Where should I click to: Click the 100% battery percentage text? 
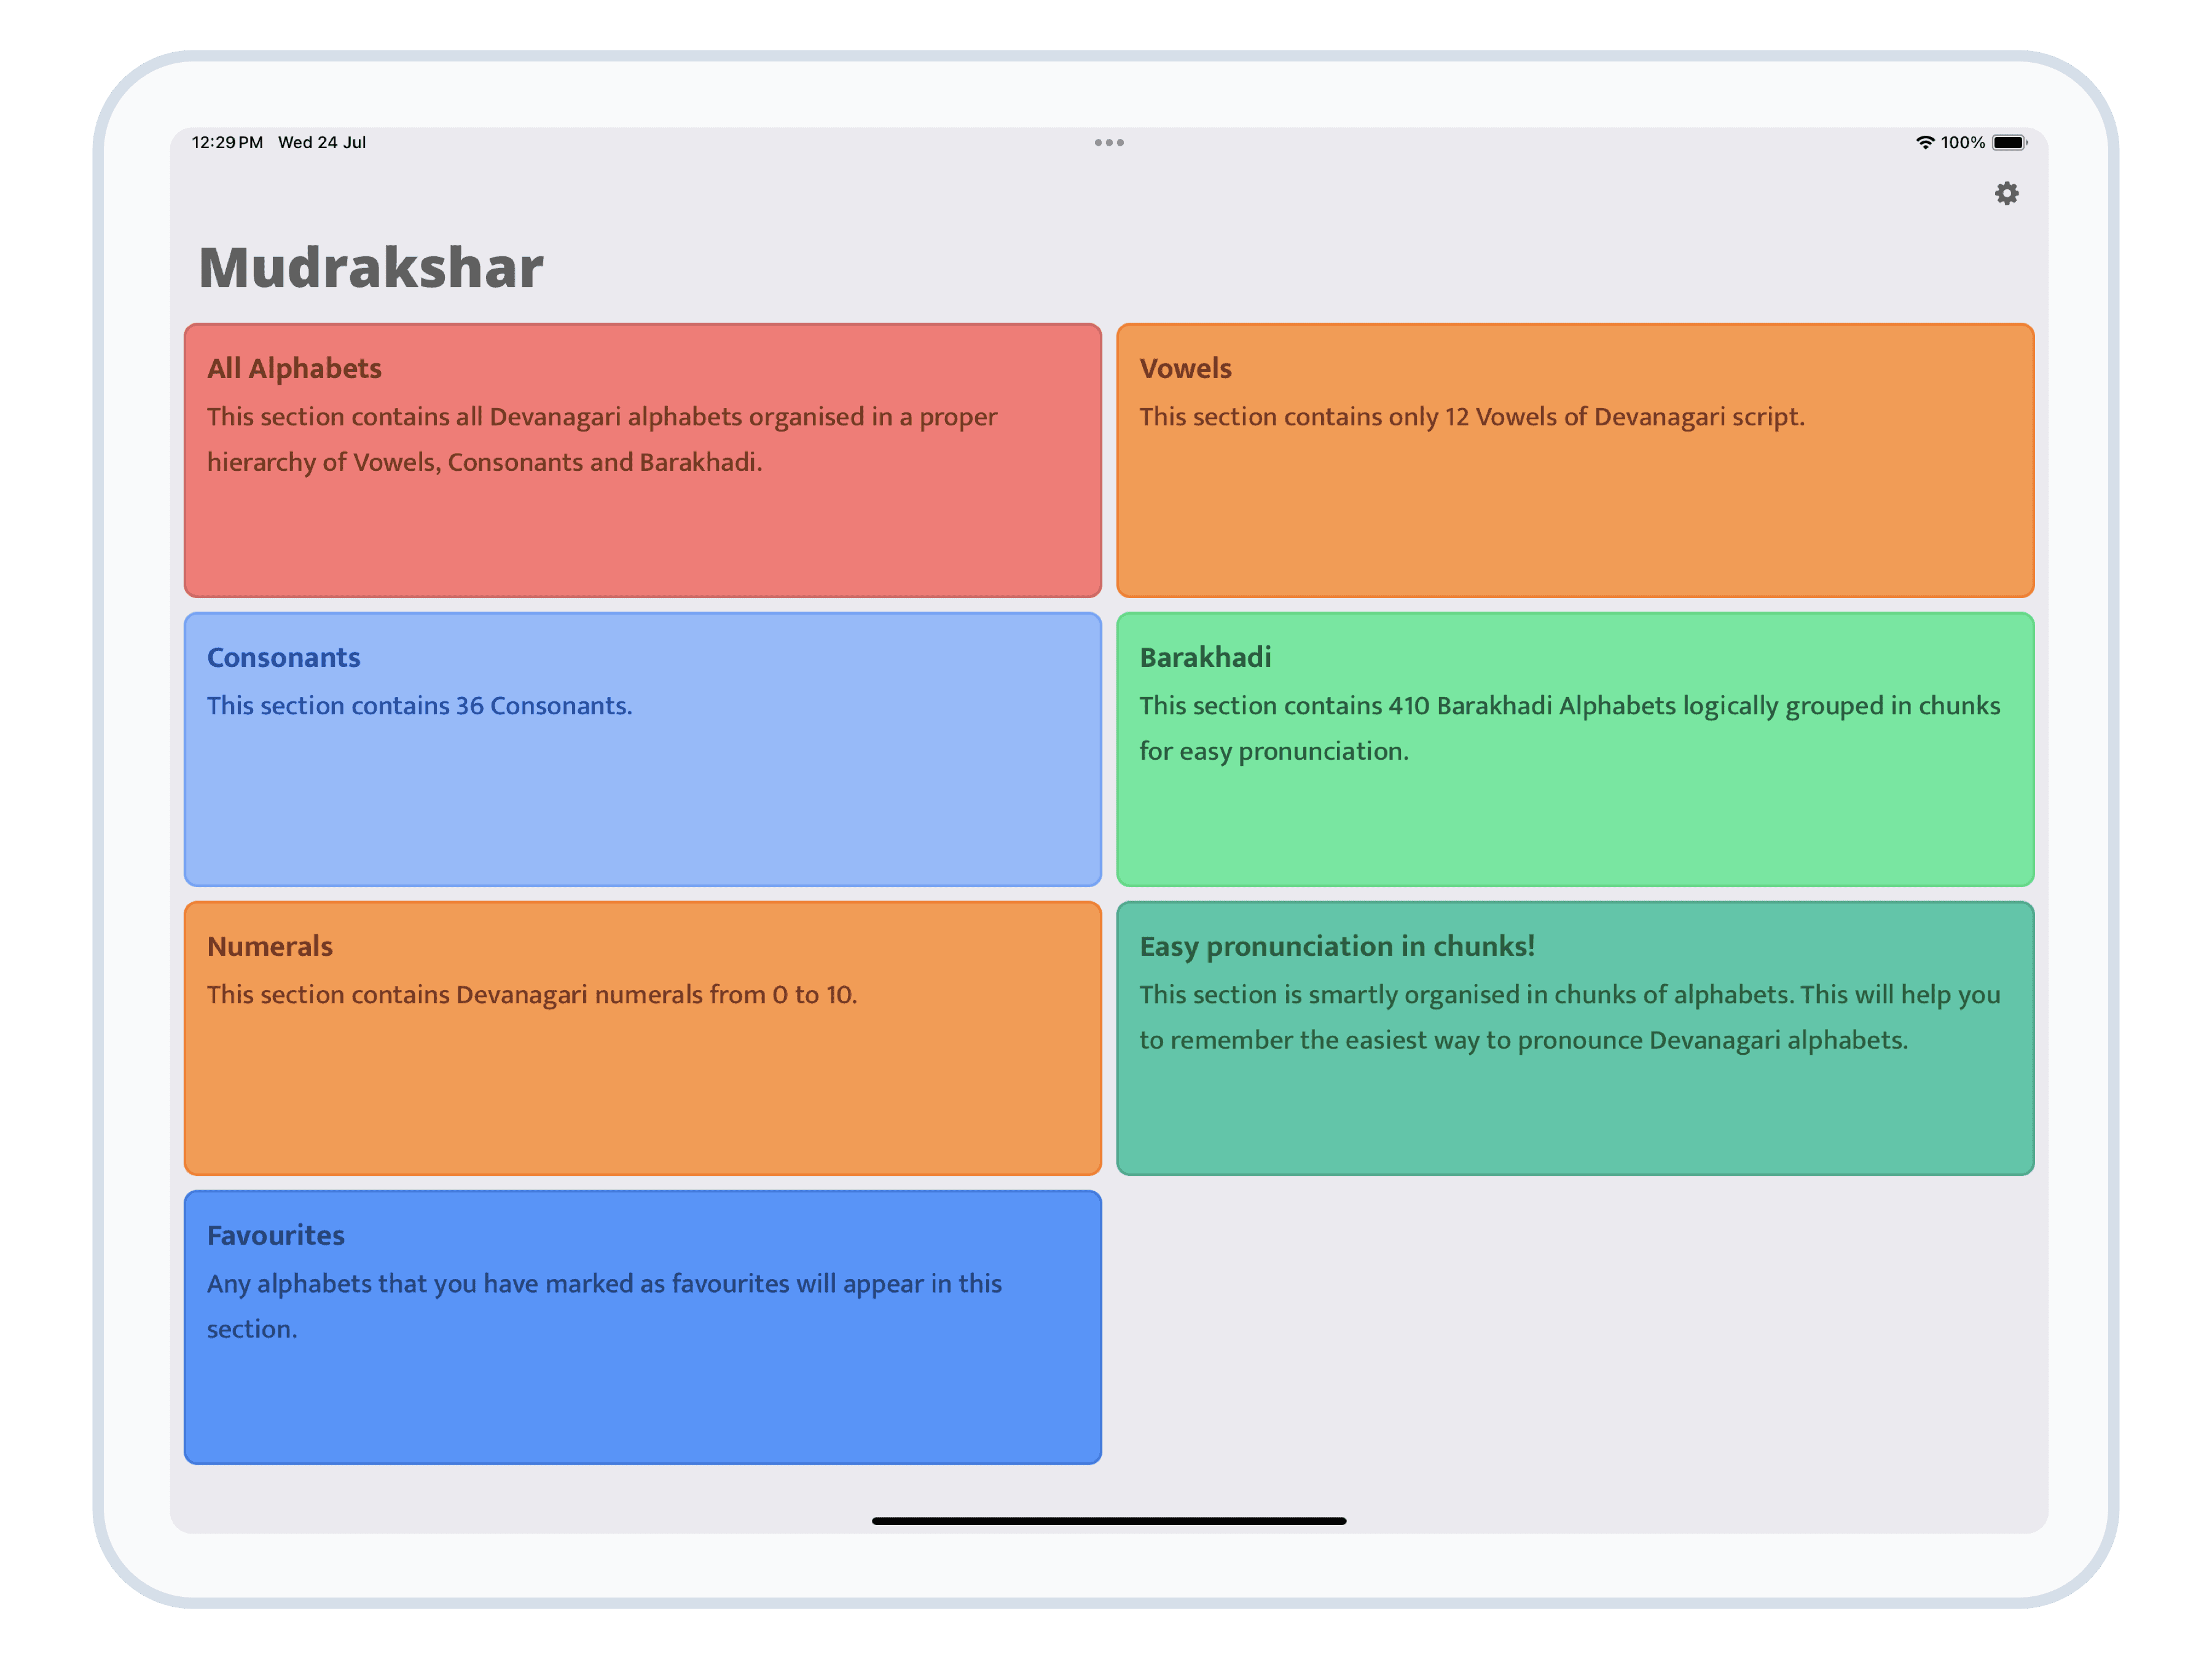click(x=1962, y=142)
